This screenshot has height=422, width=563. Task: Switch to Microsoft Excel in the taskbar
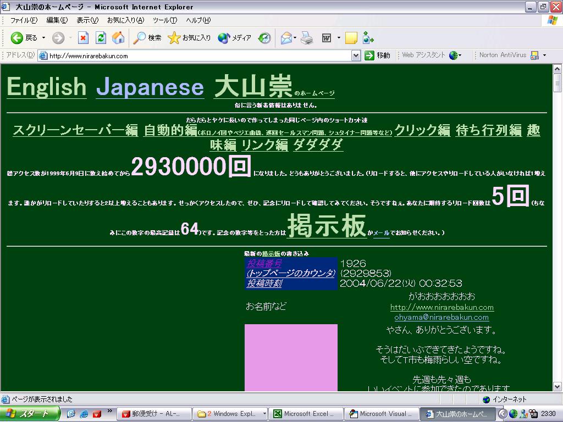coord(305,414)
